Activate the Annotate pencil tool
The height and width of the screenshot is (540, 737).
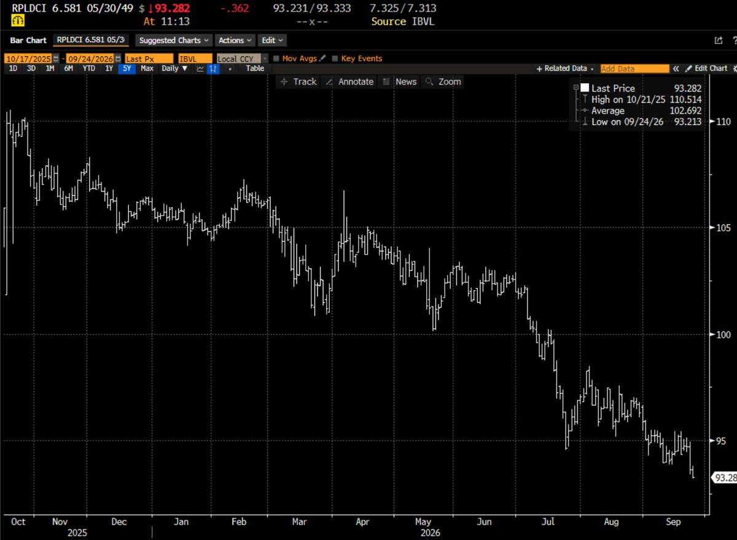(349, 82)
